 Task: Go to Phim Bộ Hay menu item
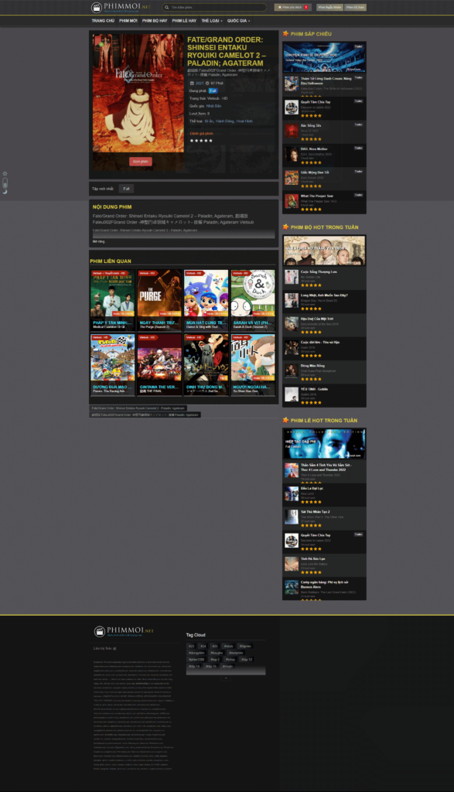coord(155,21)
